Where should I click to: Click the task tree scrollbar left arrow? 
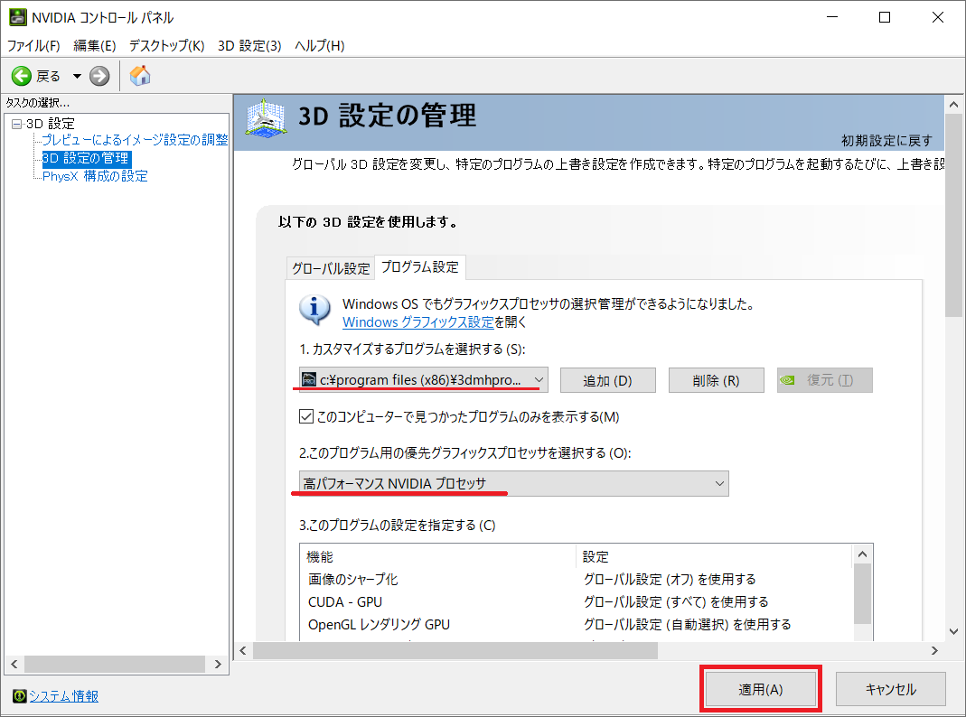(x=14, y=664)
